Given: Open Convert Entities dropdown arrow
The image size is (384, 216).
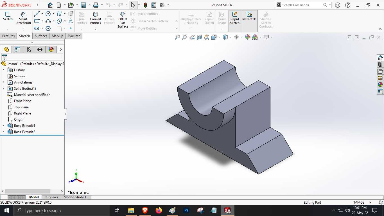Looking at the screenshot, I should [95, 29].
